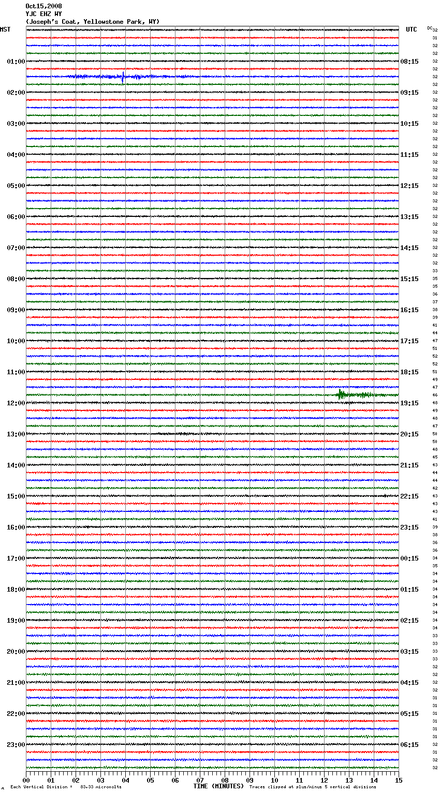Select the '01:00' MST time label
The width and height of the screenshot is (440, 794).
tap(16, 62)
